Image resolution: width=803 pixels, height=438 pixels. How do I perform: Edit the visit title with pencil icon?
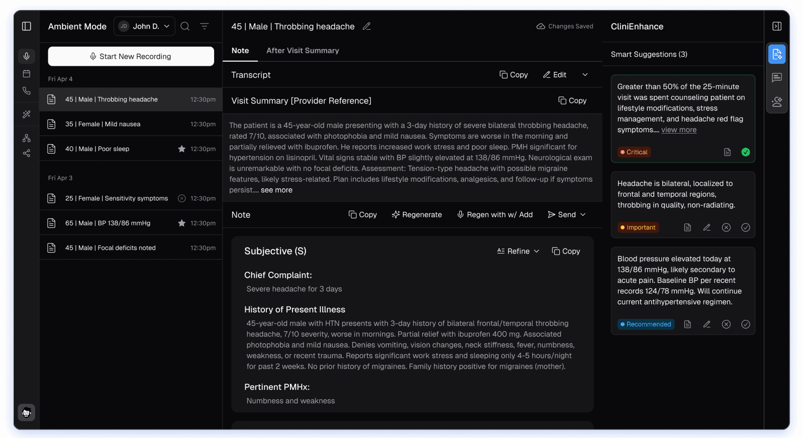367,26
